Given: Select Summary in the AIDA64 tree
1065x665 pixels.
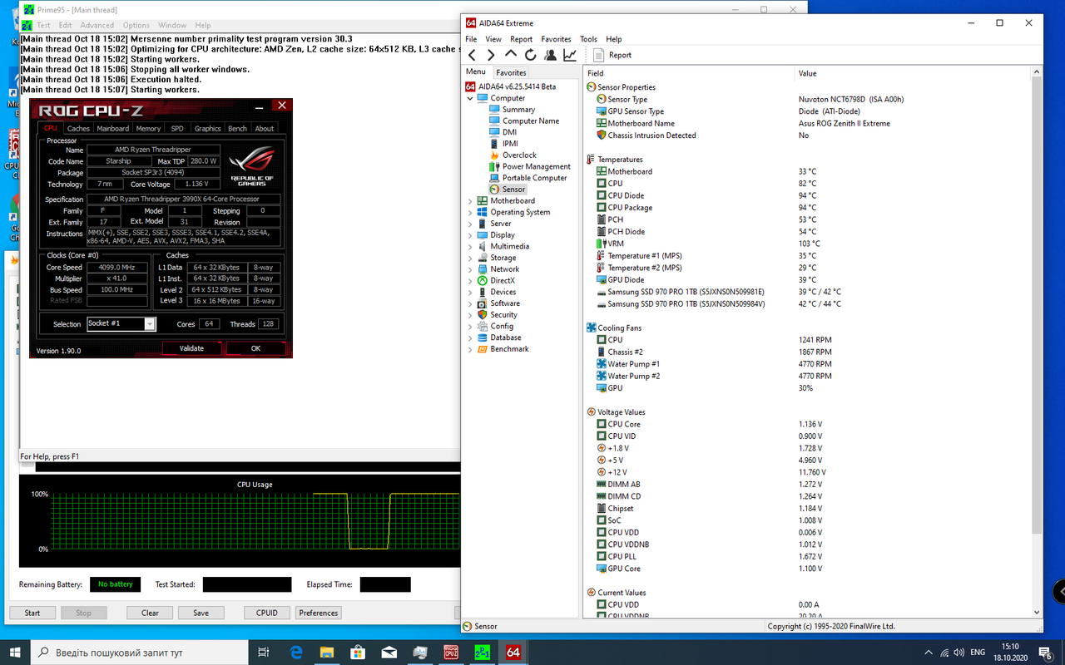Looking at the screenshot, I should pyautogui.click(x=518, y=110).
